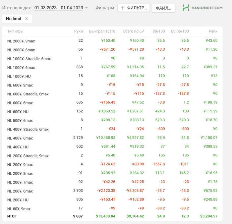Image resolution: width=232 pixels, height=224 pixels.
Task: Click the Фильтры label
Action: point(105,8)
